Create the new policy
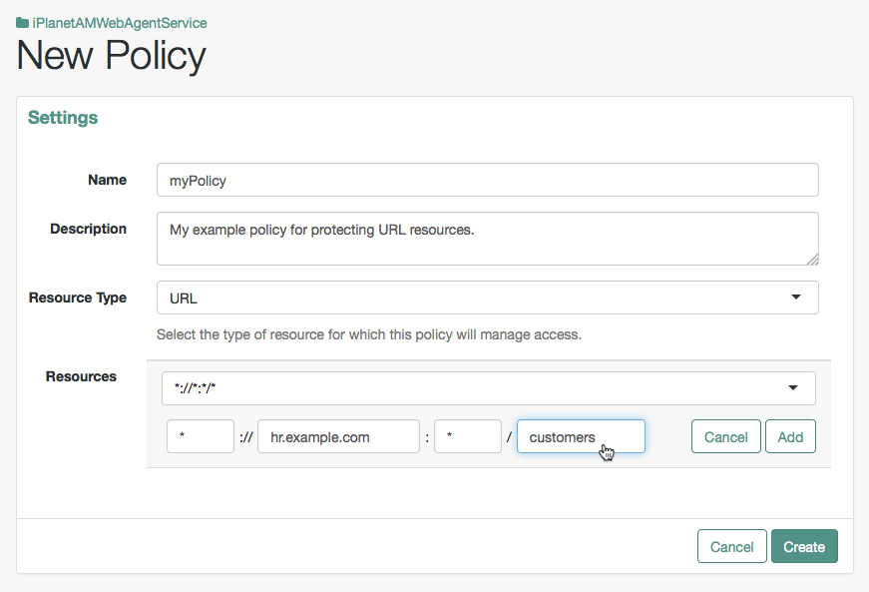The height and width of the screenshot is (592, 869). click(804, 546)
